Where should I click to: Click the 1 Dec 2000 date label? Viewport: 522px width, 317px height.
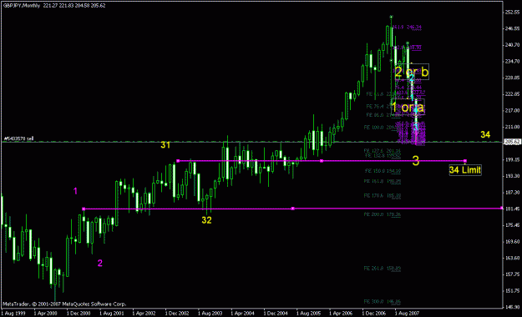click(79, 314)
